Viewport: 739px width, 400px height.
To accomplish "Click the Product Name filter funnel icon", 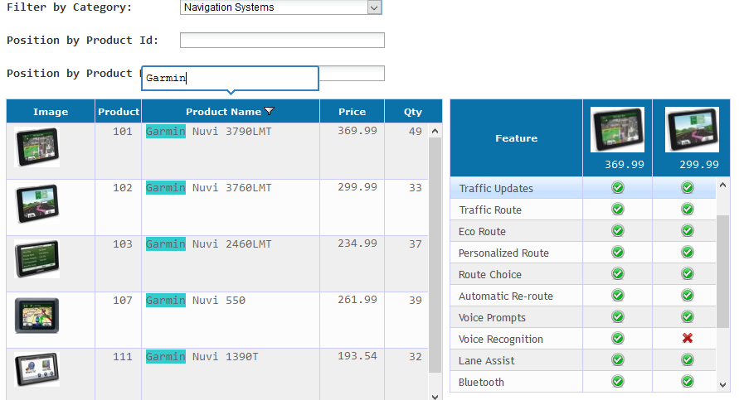I will point(269,112).
